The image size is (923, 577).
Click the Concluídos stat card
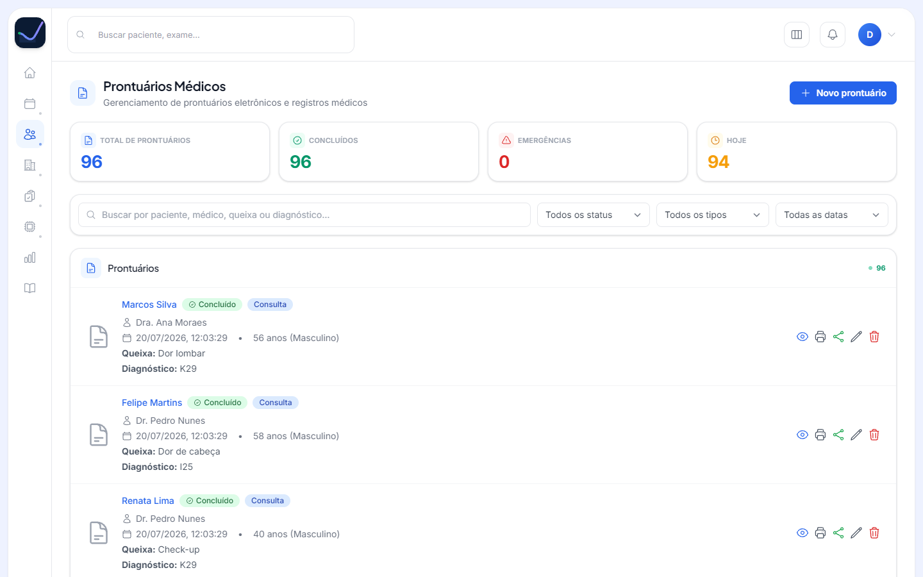coord(379,152)
